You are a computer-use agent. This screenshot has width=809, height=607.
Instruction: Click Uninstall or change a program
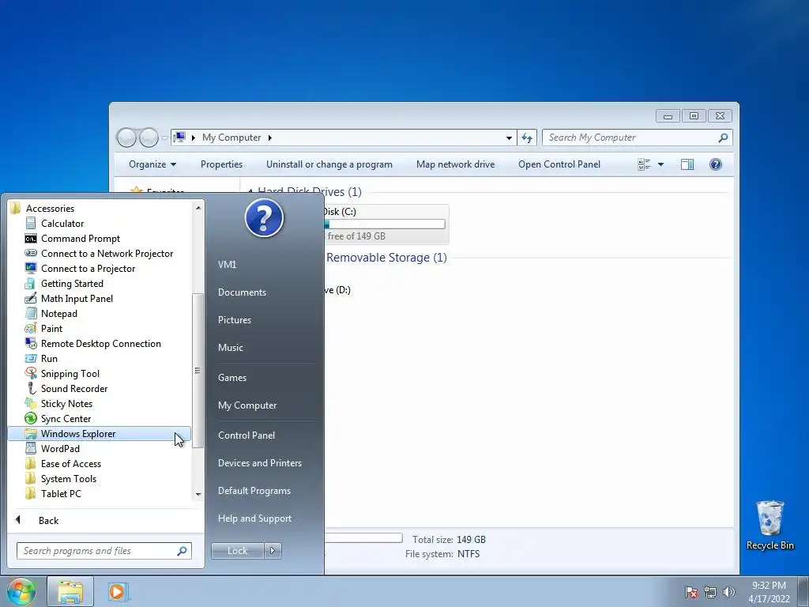click(x=329, y=164)
